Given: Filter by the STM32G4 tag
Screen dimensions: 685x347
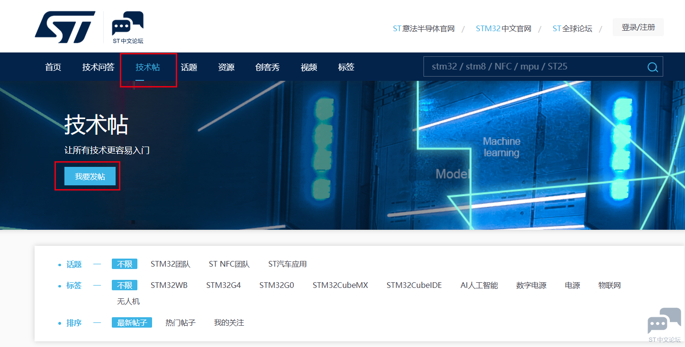Looking at the screenshot, I should pyautogui.click(x=224, y=285).
